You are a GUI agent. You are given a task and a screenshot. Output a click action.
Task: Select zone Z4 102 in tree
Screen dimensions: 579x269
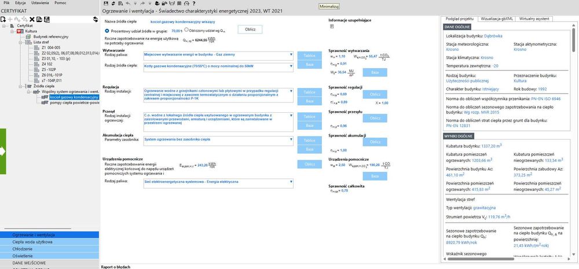(x=47, y=64)
